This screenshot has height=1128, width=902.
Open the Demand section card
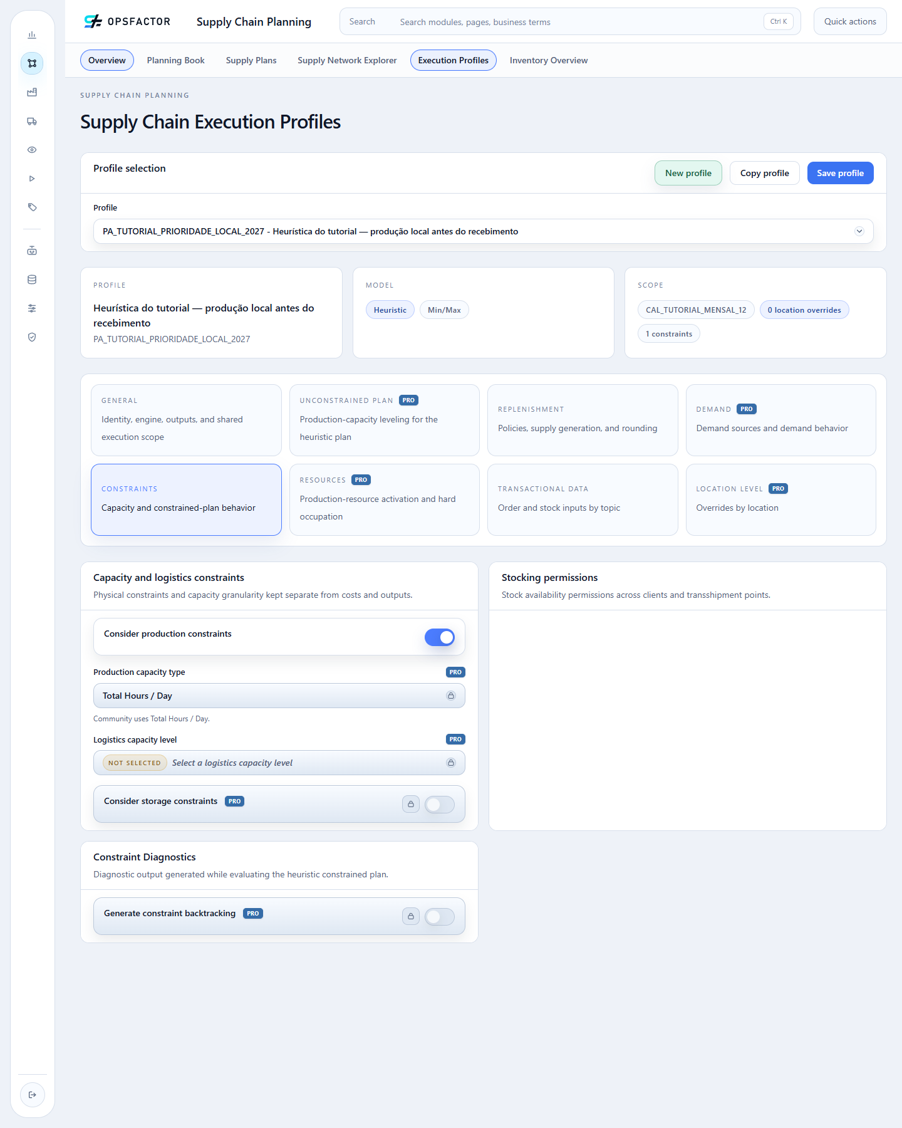781,420
